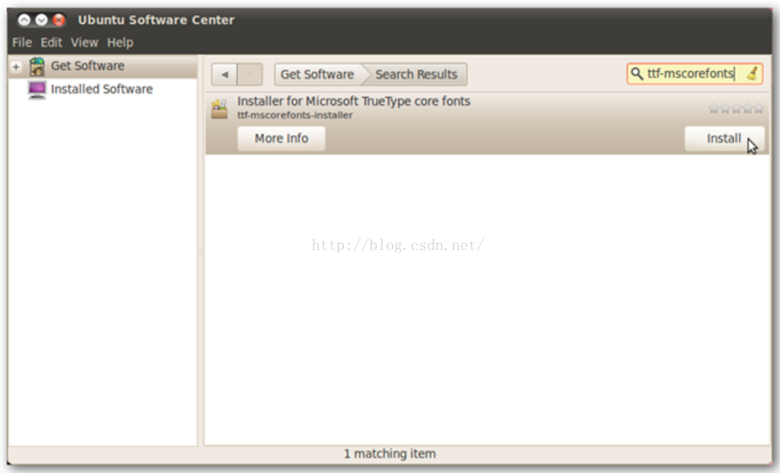Maximize window with the up-arrow title button

click(24, 20)
